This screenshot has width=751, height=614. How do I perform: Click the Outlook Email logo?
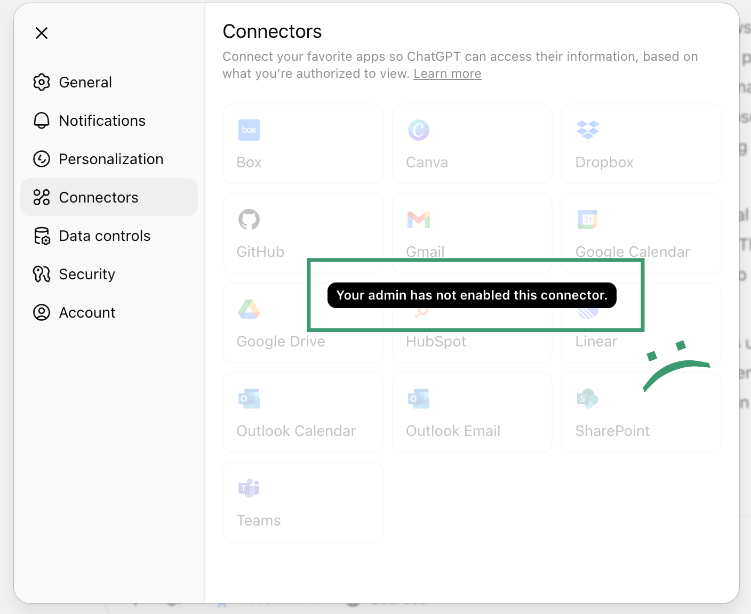[x=419, y=399]
